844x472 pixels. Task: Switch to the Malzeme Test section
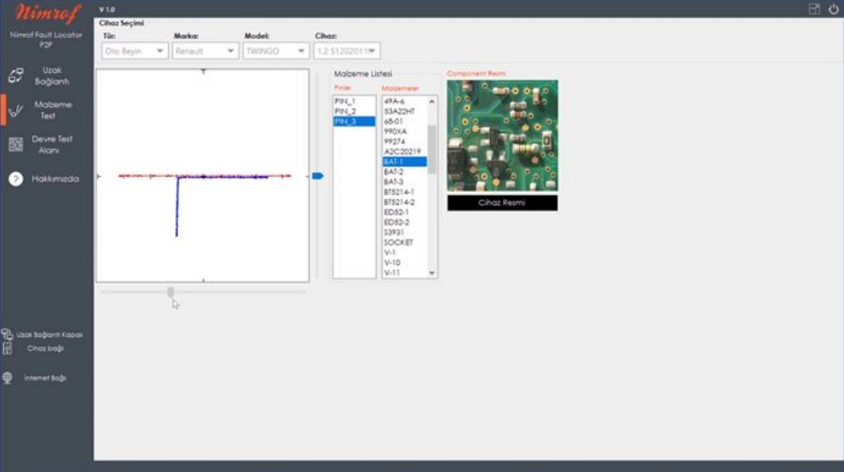[x=52, y=111]
